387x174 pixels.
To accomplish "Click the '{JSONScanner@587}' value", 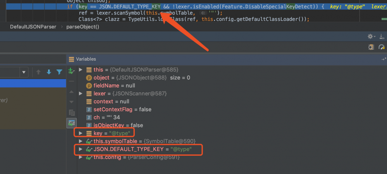I will pyautogui.click(x=140, y=93).
